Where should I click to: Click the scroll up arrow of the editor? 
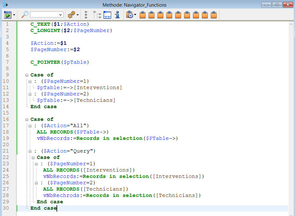pos(292,24)
